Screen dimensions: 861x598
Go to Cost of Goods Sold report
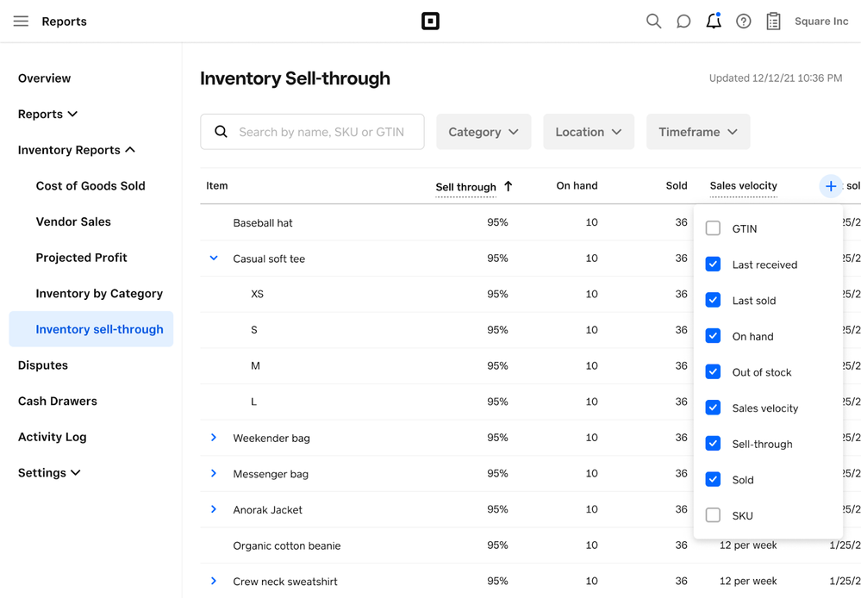(90, 186)
